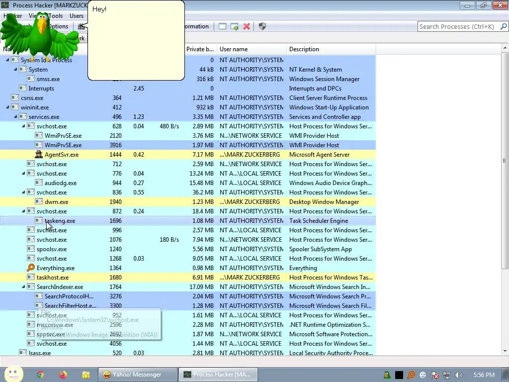This screenshot has width=509, height=382.
Task: Click the icon beside smss.exe
Action: pos(31,79)
